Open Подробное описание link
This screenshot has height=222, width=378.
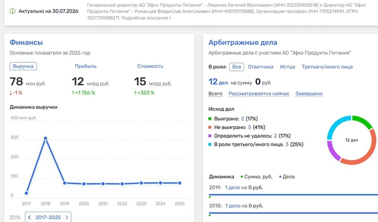click(146, 18)
